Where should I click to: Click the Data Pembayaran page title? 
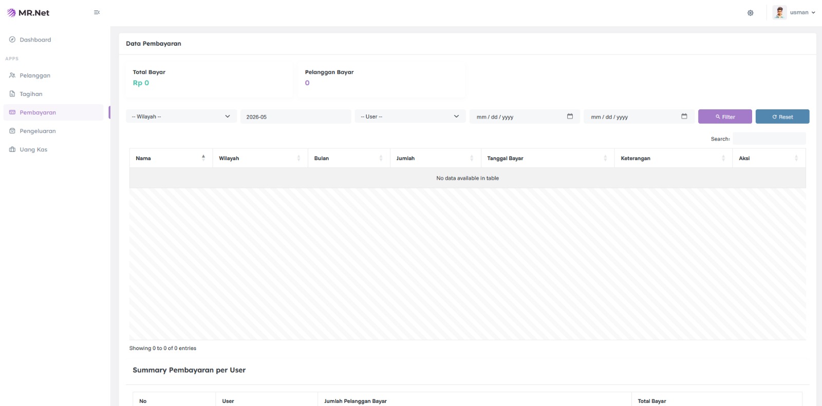coord(154,44)
